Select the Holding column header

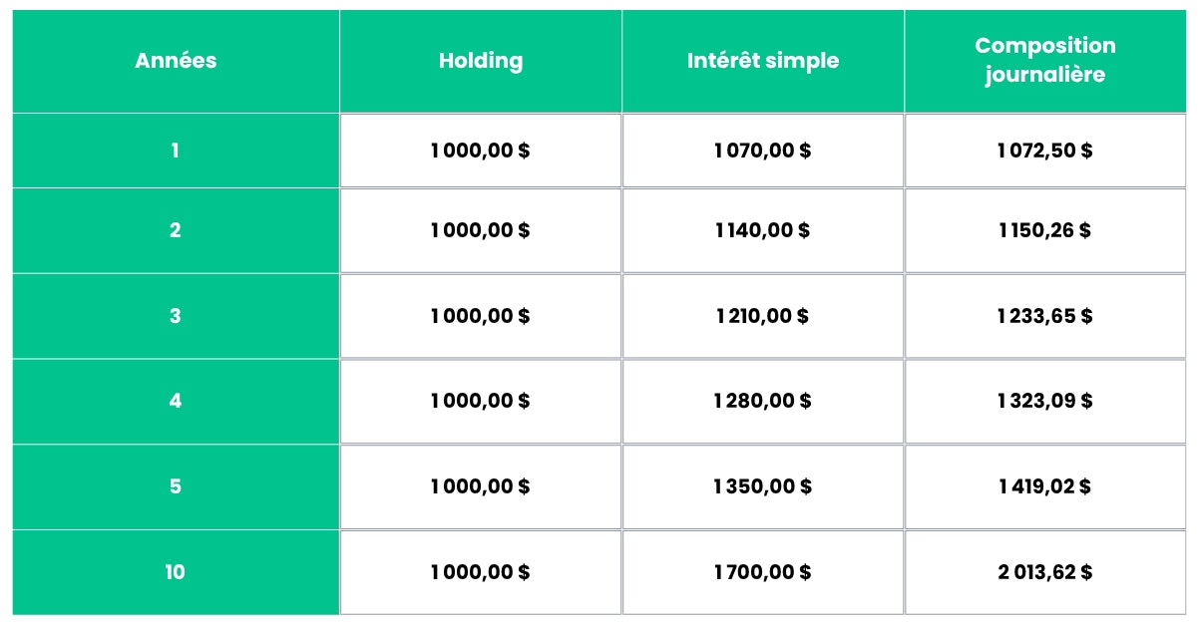480,61
